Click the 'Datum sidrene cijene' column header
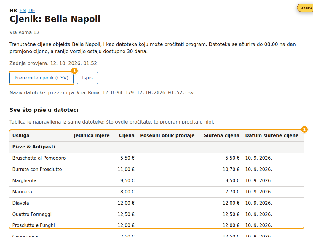 pos(272,136)
